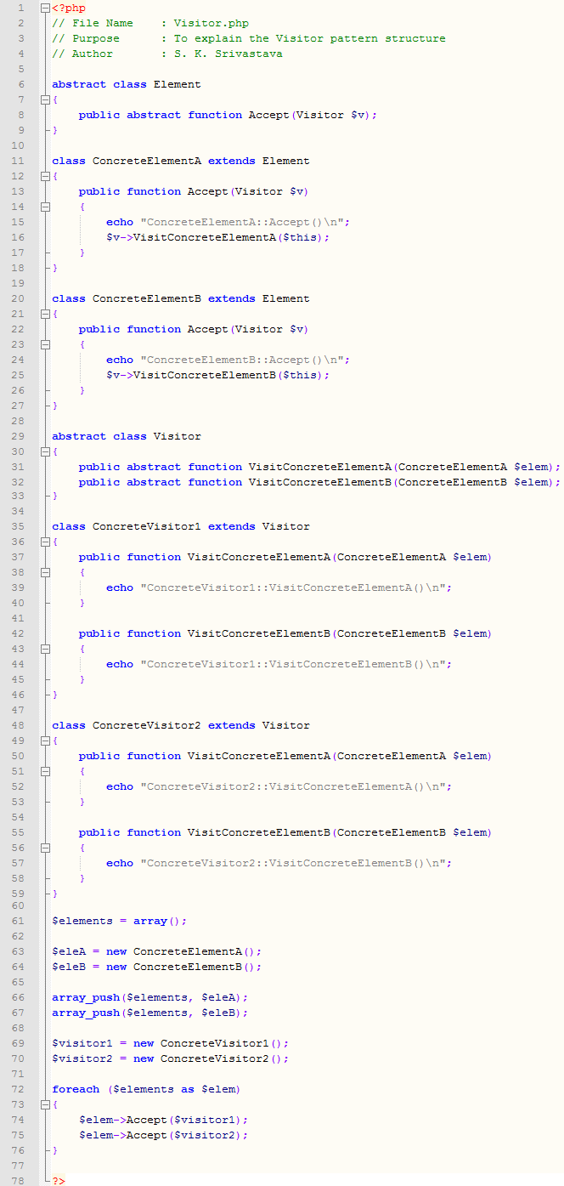Screen dimensions: 564x1186
Task: Click abstract function VisitConcreteElementB on line 32
Action: click(320, 482)
